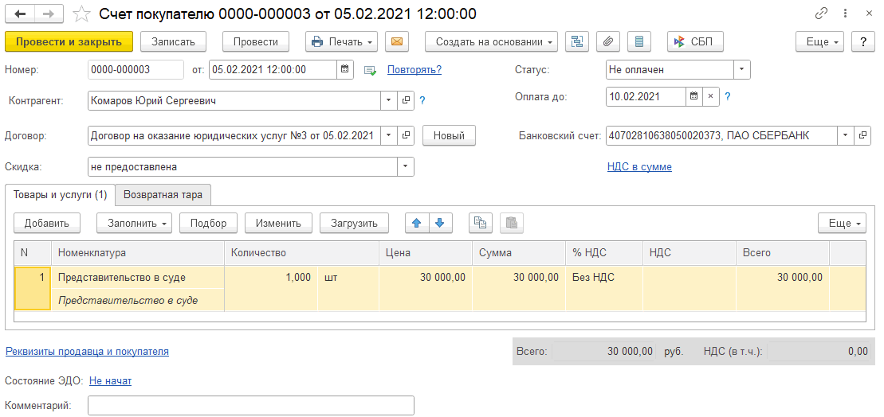Move row up with arrow
This screenshot has height=417, width=884.
click(x=416, y=224)
